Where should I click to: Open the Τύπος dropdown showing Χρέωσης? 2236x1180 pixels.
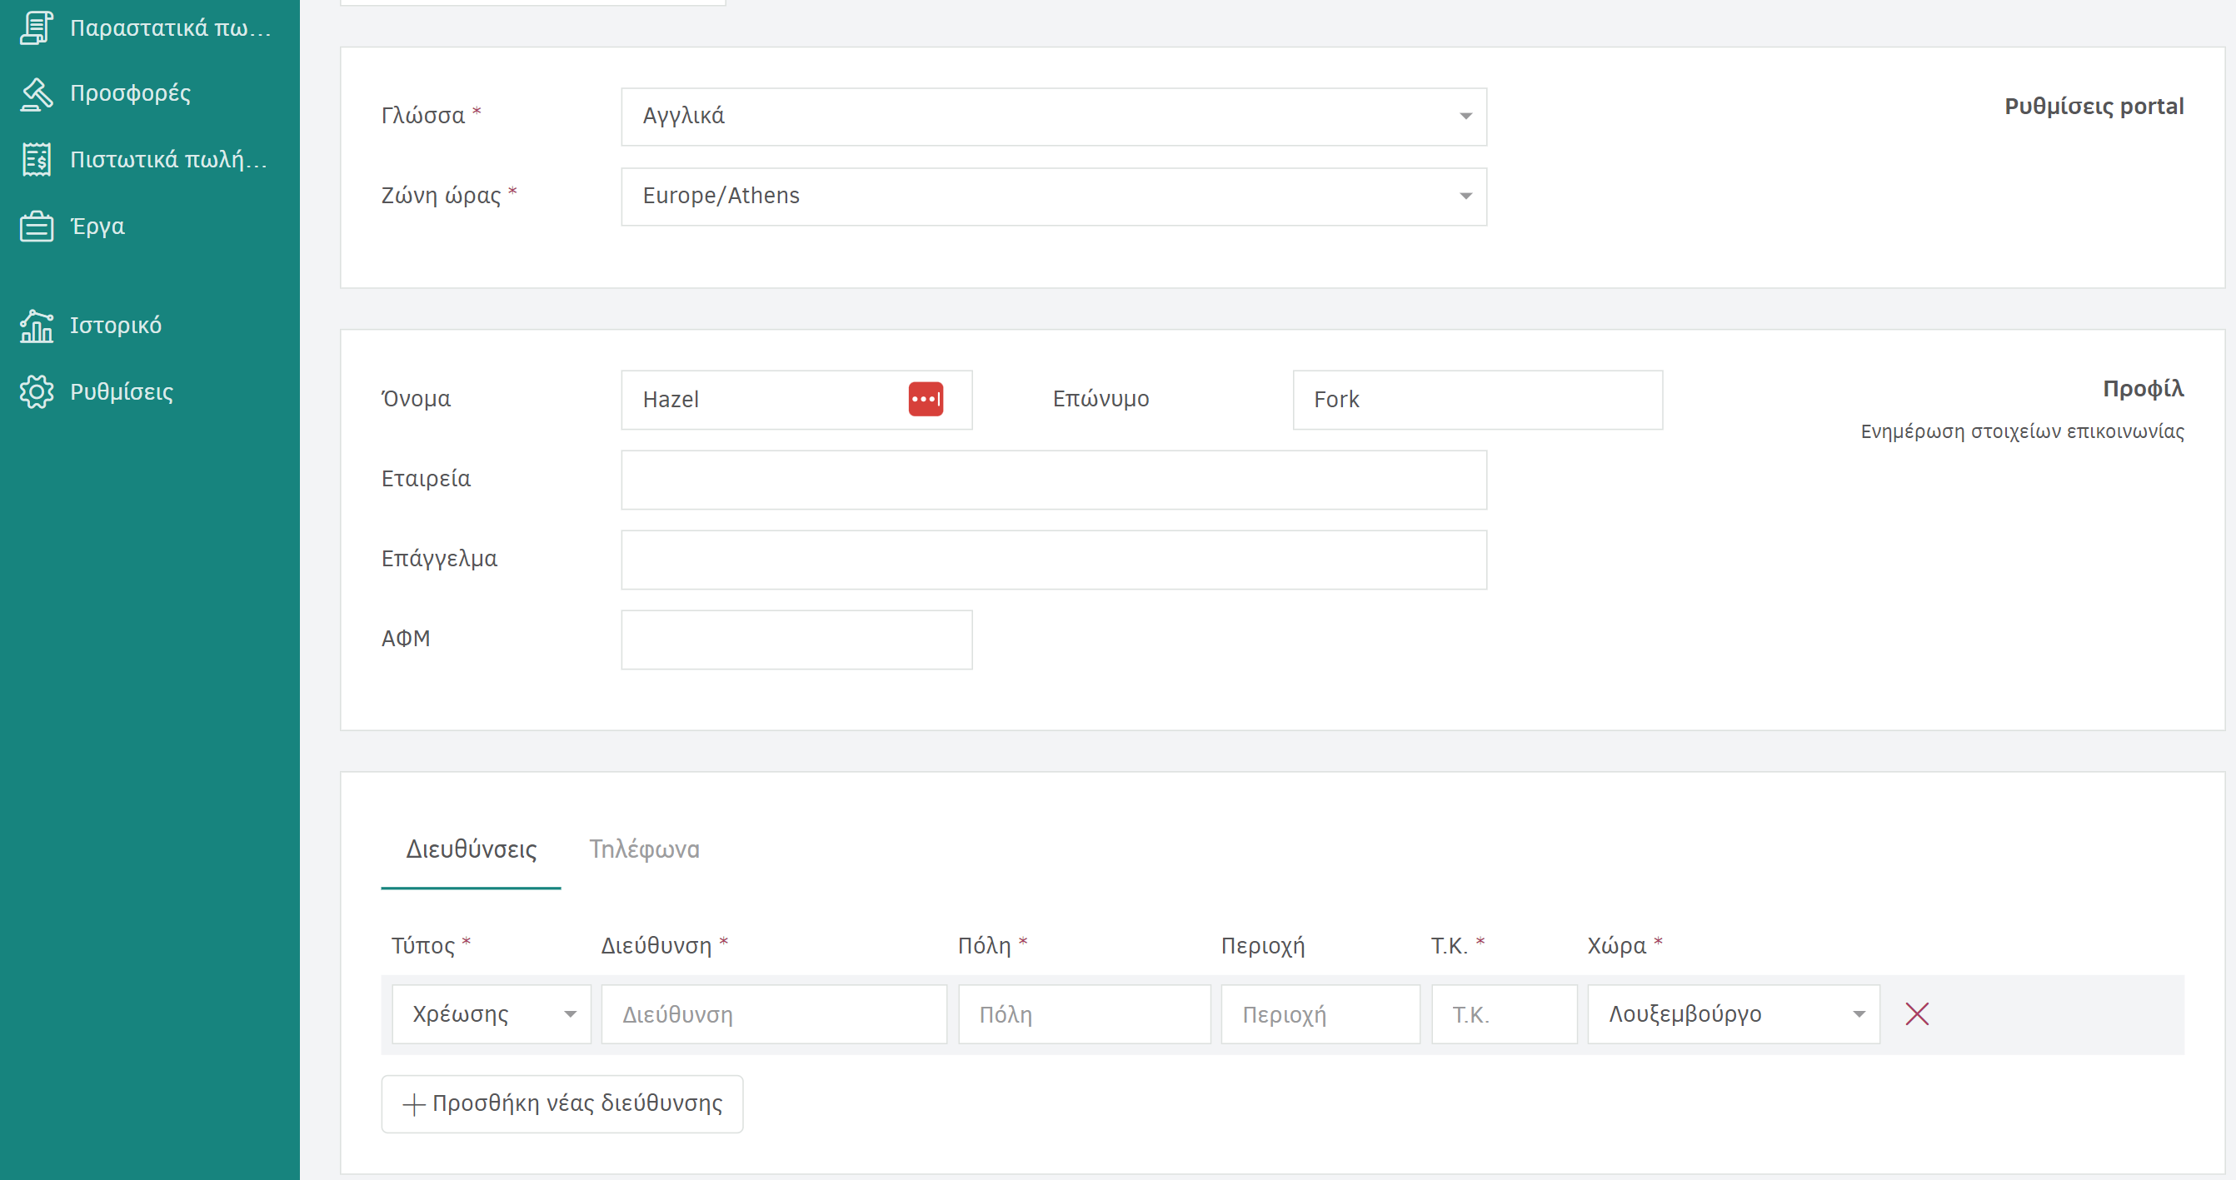pos(492,1014)
